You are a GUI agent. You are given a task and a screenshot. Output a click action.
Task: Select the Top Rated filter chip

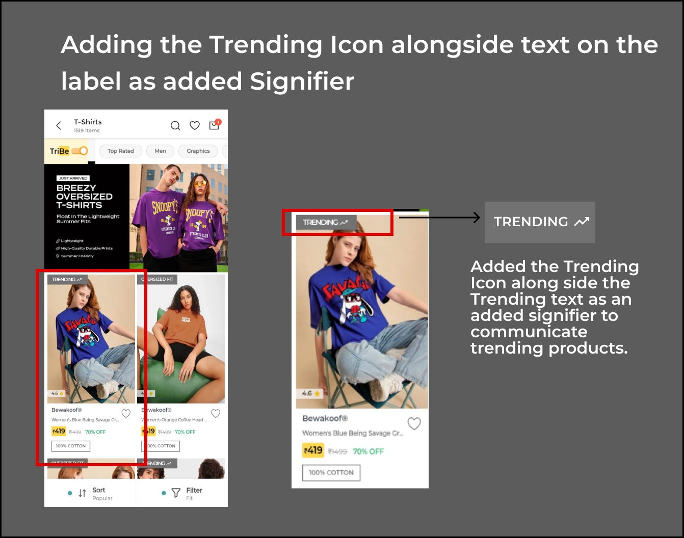point(121,151)
